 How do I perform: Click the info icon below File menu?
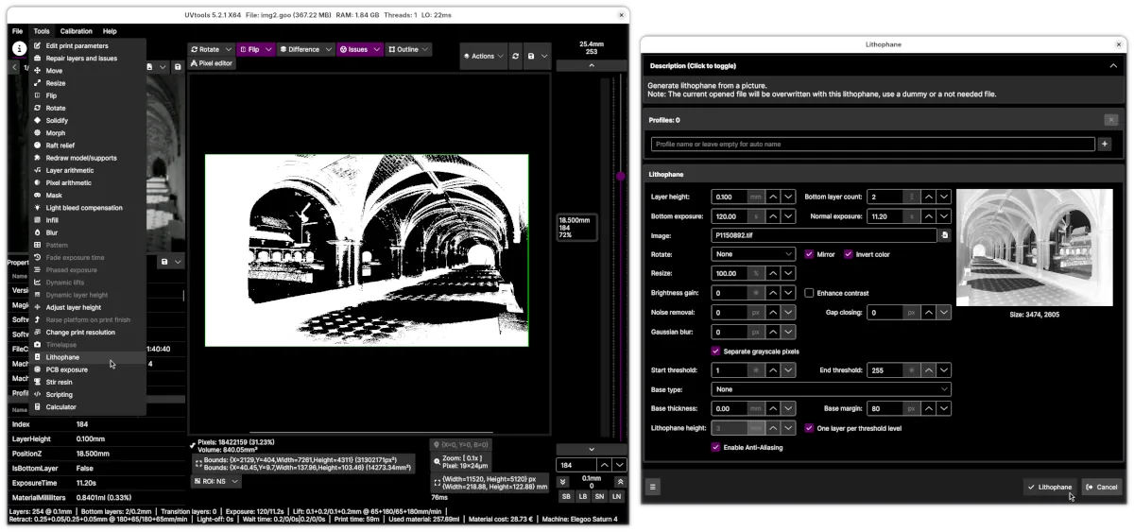(x=19, y=48)
